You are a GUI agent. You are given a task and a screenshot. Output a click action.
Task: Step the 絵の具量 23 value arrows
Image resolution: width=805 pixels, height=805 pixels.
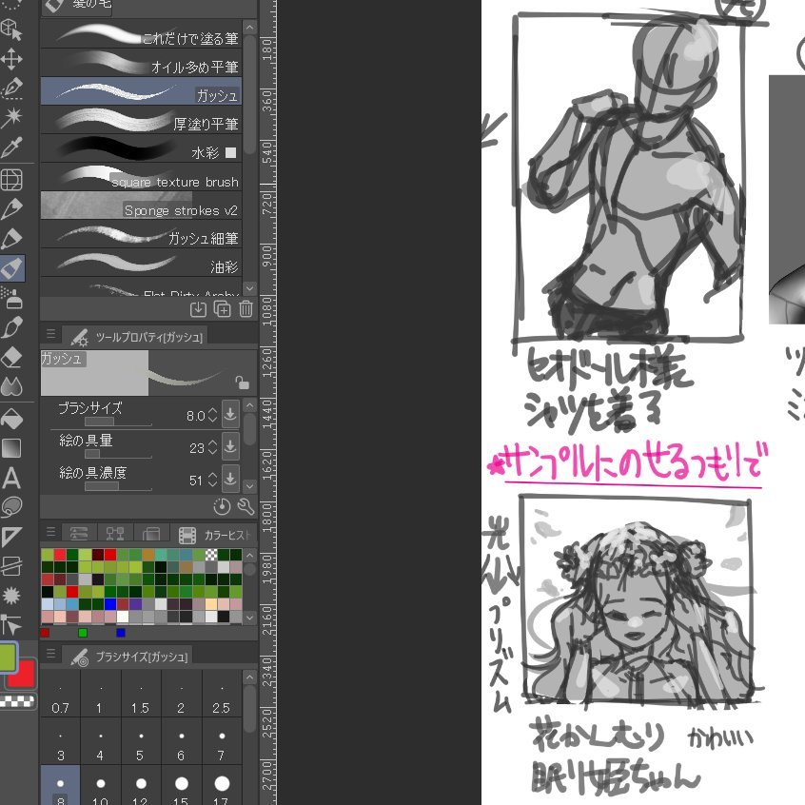(212, 447)
